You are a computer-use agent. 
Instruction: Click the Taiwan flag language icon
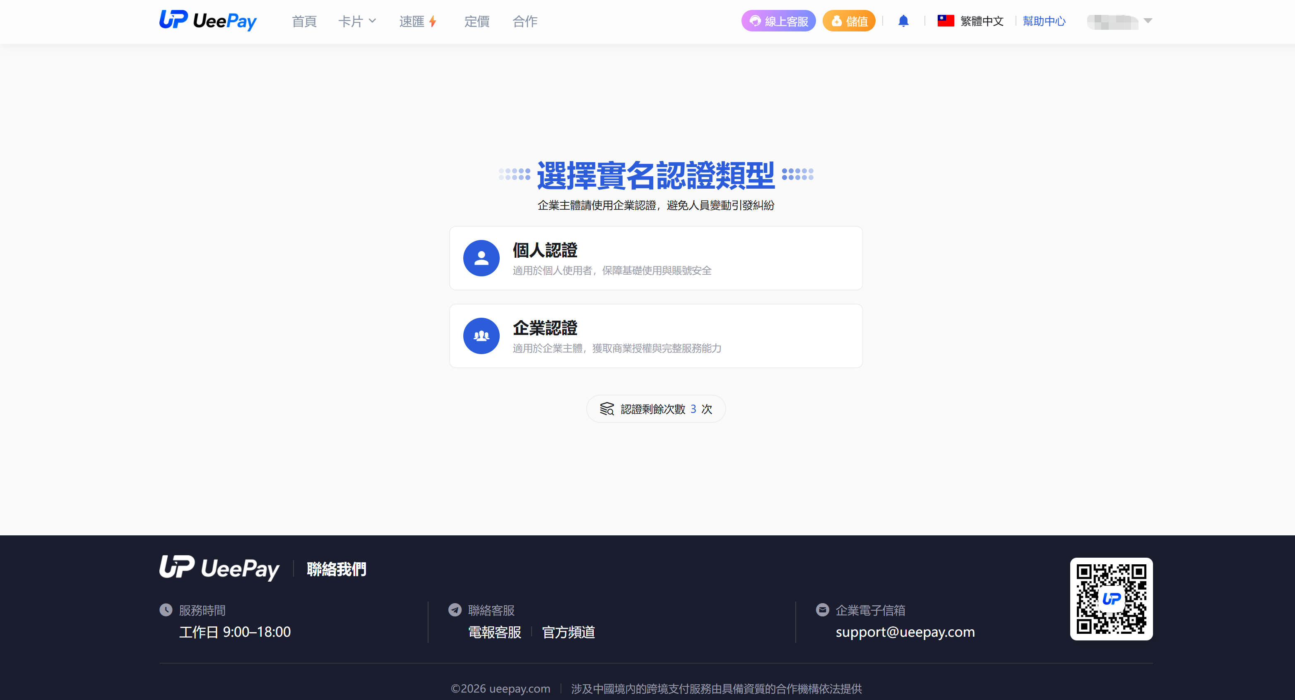(x=946, y=21)
